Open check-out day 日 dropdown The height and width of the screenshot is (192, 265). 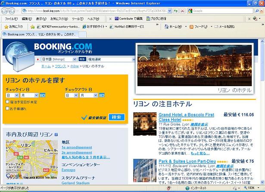(72, 95)
